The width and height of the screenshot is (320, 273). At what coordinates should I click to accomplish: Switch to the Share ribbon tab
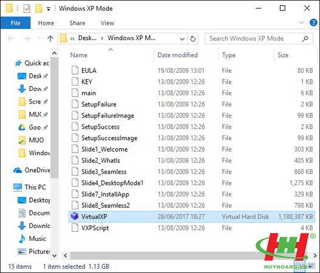coord(77,23)
